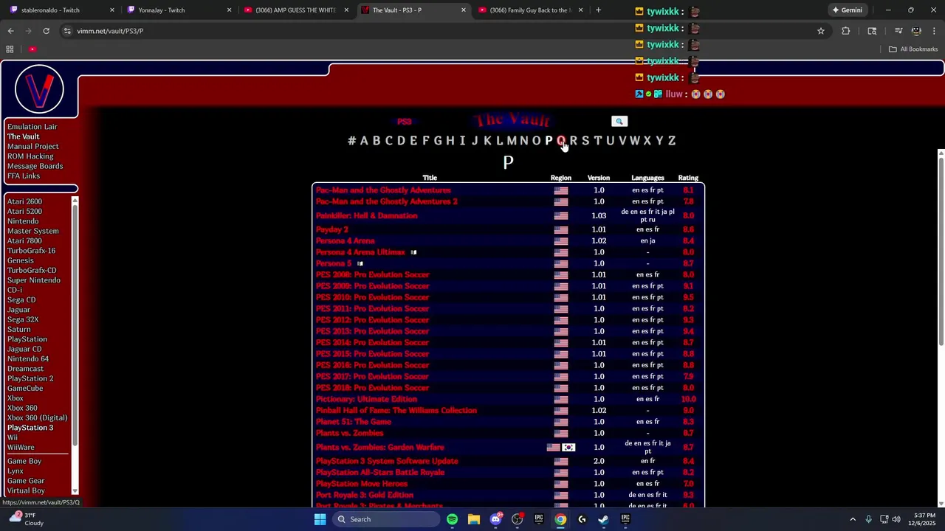The height and width of the screenshot is (531, 945).
Task: Open a new browser tab
Action: pyautogui.click(x=598, y=10)
